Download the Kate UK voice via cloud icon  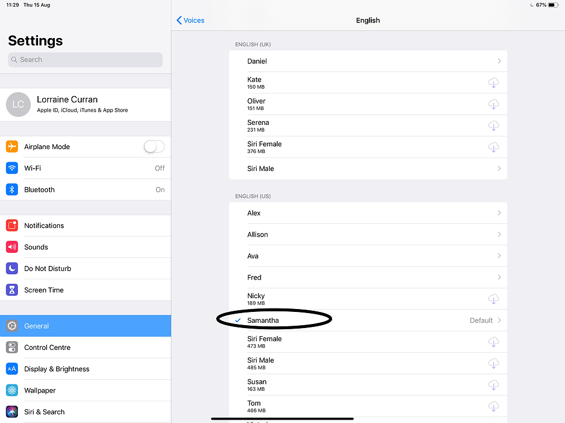(x=494, y=83)
